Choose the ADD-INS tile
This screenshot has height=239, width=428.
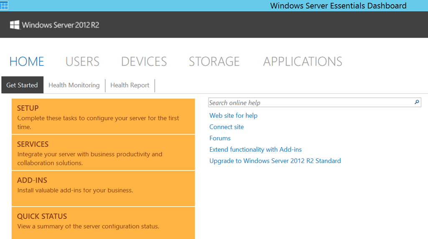pyautogui.click(x=103, y=188)
